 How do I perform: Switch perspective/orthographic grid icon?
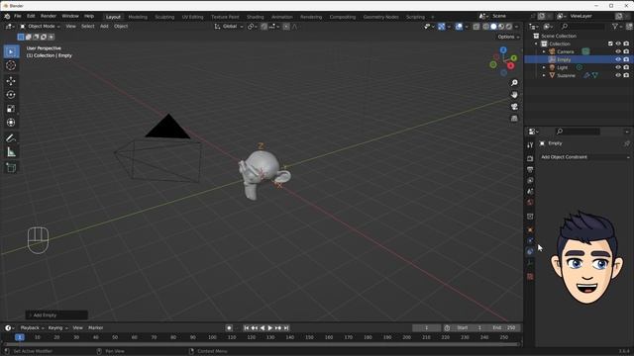(x=514, y=119)
